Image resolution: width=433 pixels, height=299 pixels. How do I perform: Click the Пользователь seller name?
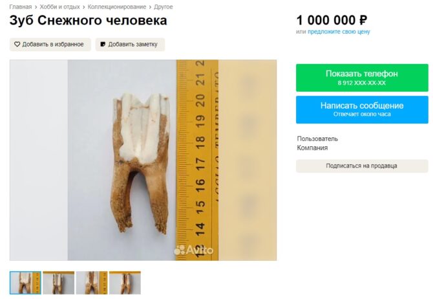click(317, 139)
